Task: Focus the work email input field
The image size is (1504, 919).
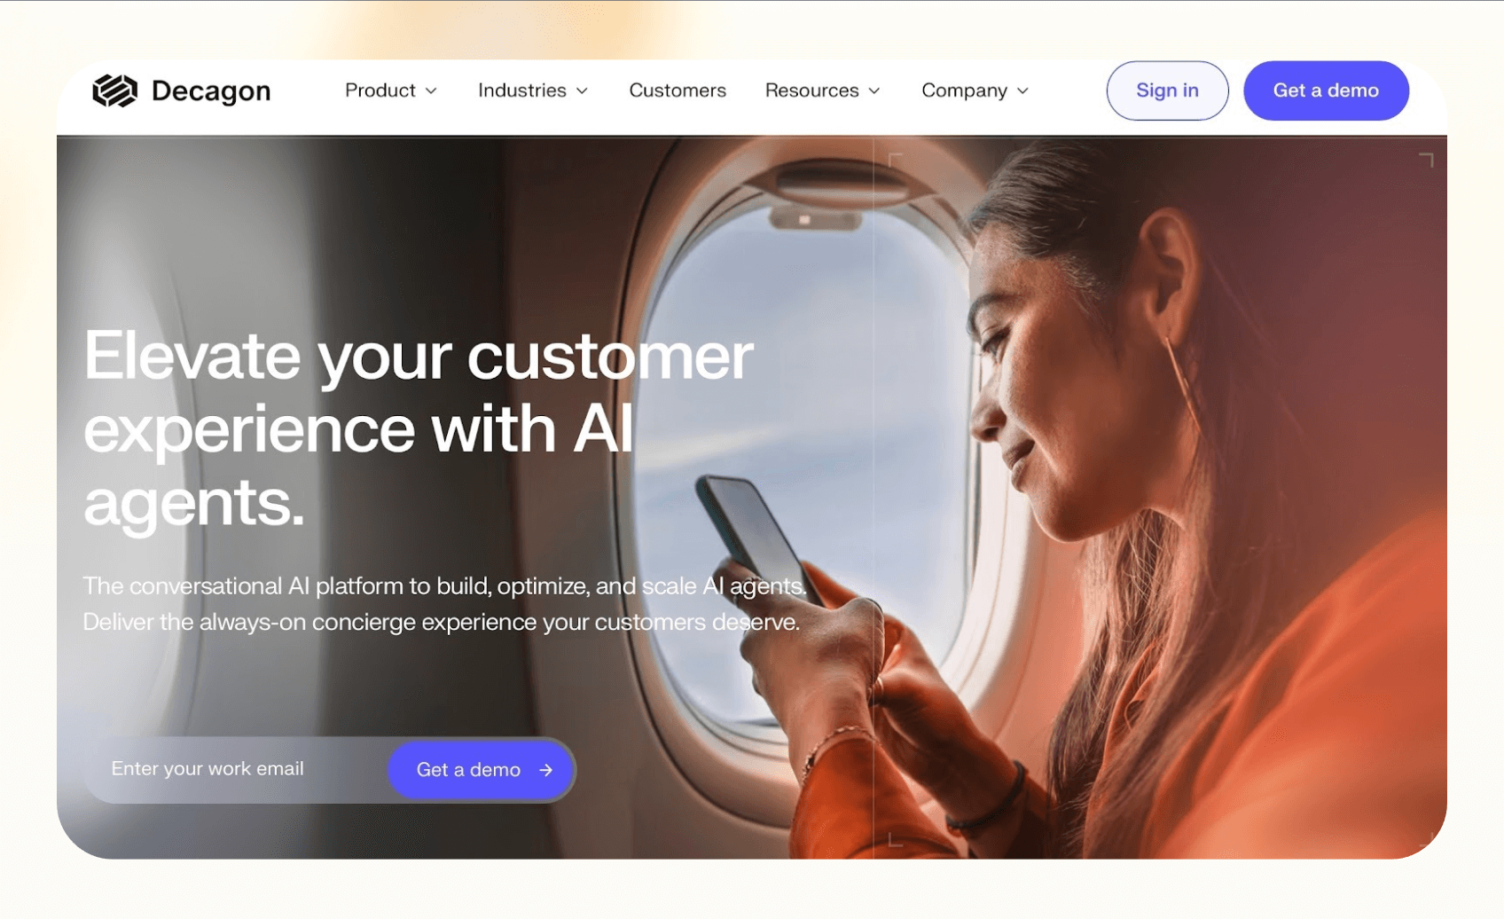Action: pyautogui.click(x=236, y=769)
